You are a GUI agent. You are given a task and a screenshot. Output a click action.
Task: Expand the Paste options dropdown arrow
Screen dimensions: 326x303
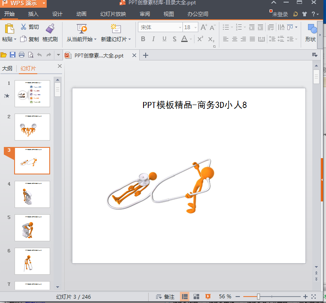(15, 39)
